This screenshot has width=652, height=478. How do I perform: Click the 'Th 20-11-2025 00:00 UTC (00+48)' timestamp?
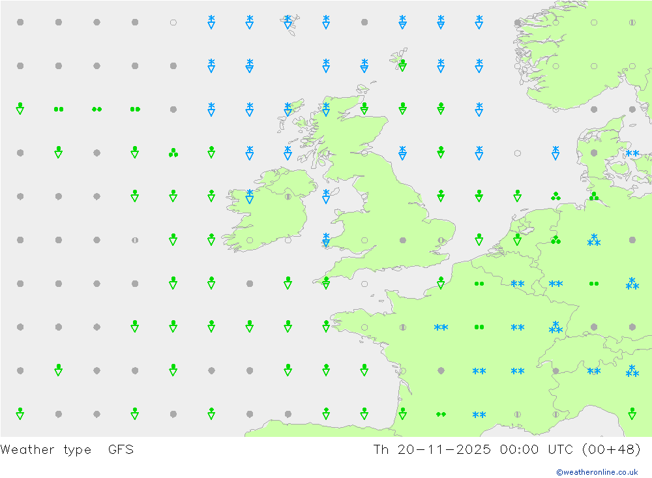coord(507,450)
